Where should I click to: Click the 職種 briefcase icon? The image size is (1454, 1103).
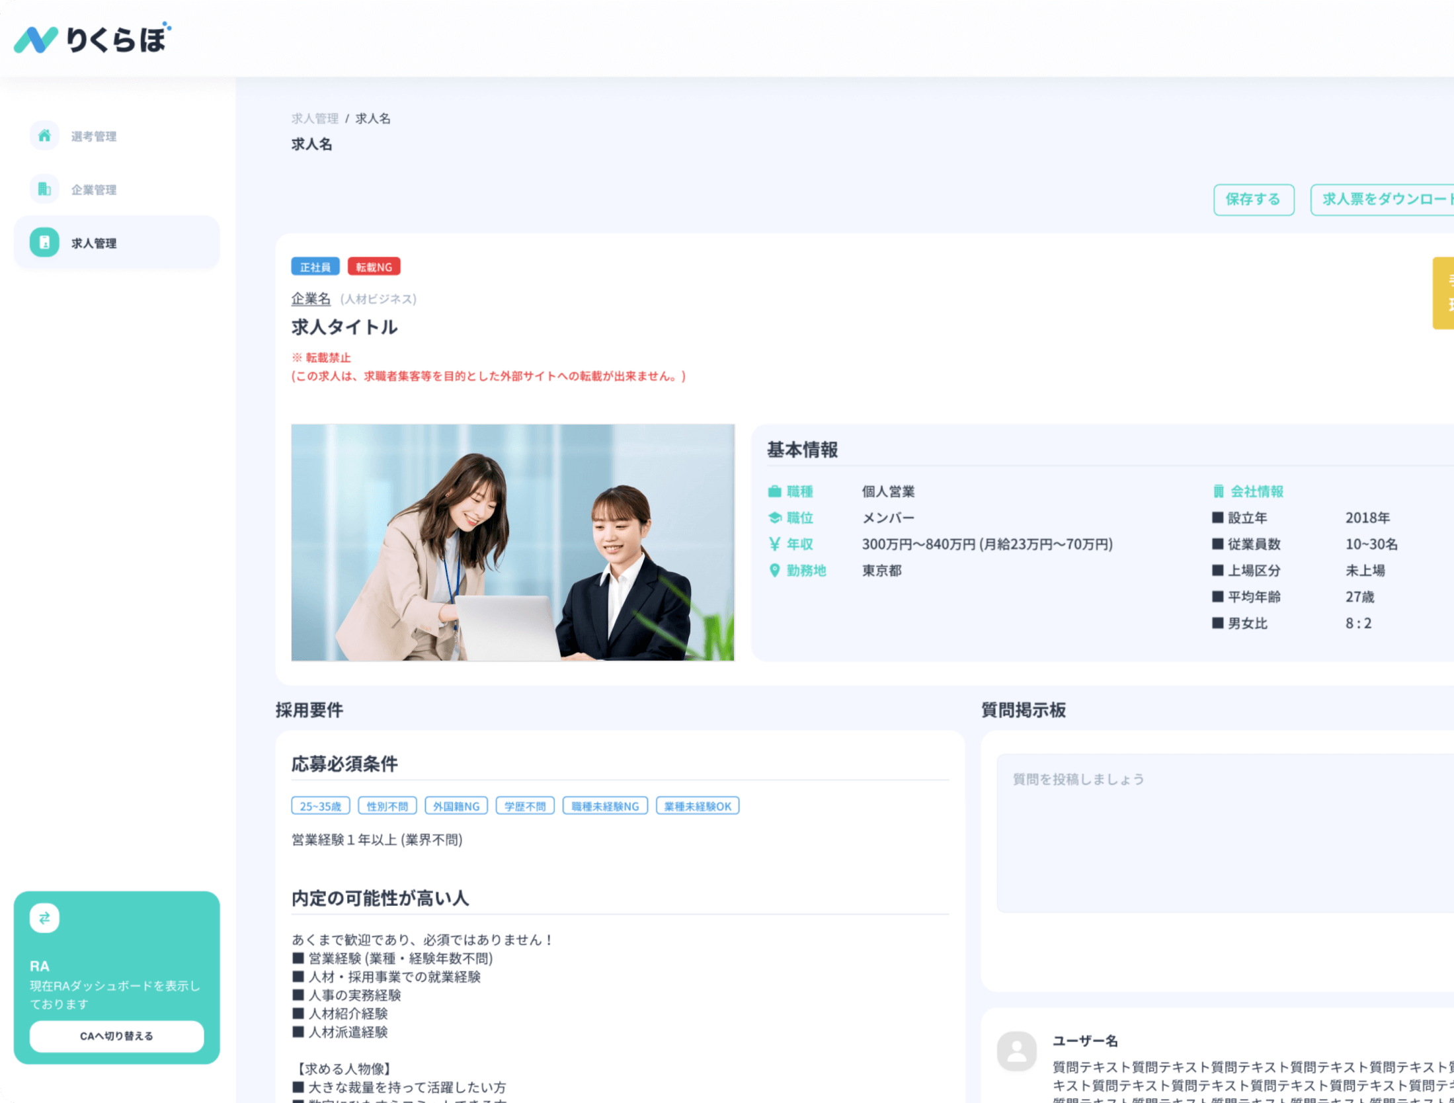(774, 491)
